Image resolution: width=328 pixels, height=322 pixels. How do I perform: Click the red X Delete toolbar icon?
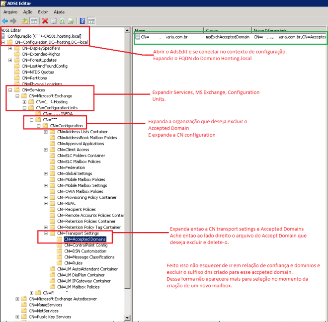45,21
